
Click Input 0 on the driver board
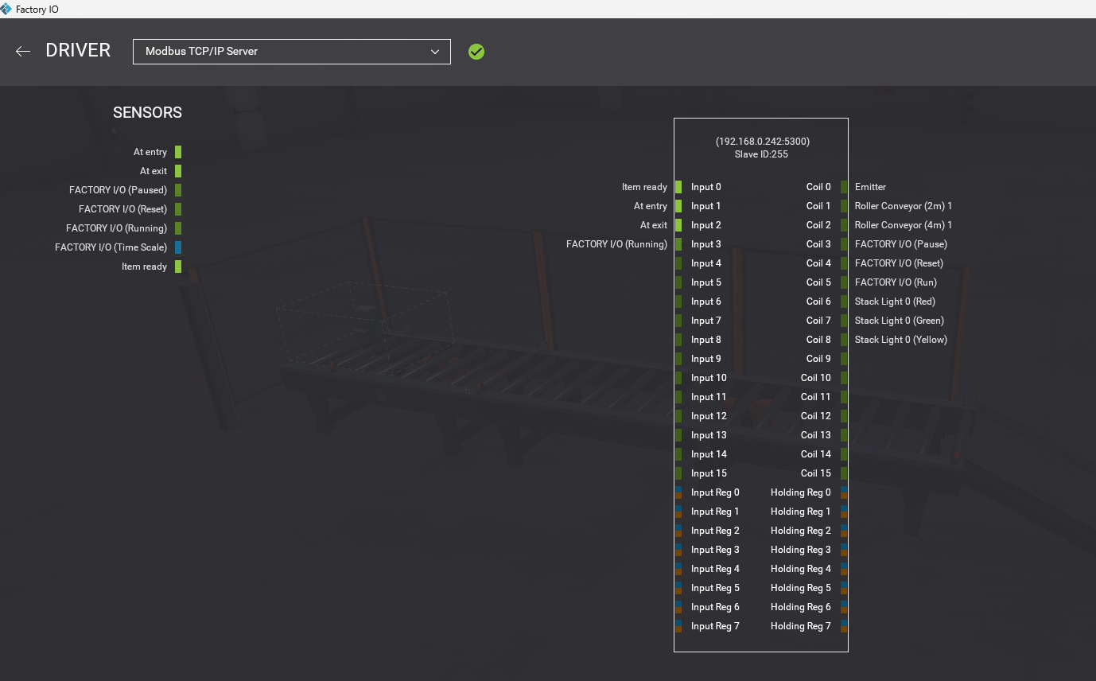(x=706, y=187)
